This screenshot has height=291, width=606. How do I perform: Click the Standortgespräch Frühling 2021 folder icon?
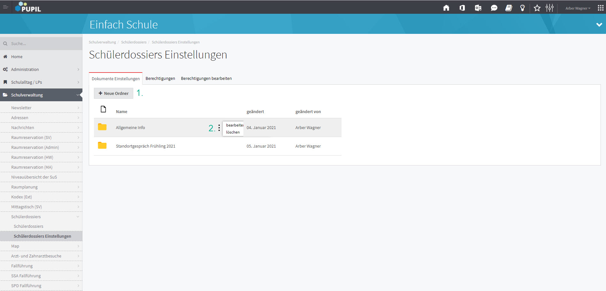coord(102,145)
